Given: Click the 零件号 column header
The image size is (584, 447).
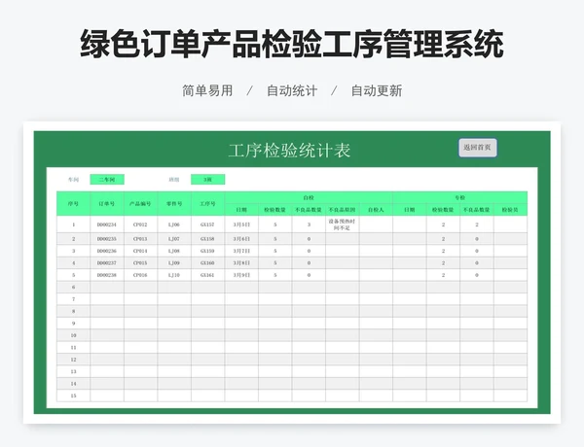Looking at the screenshot, I should [174, 204].
